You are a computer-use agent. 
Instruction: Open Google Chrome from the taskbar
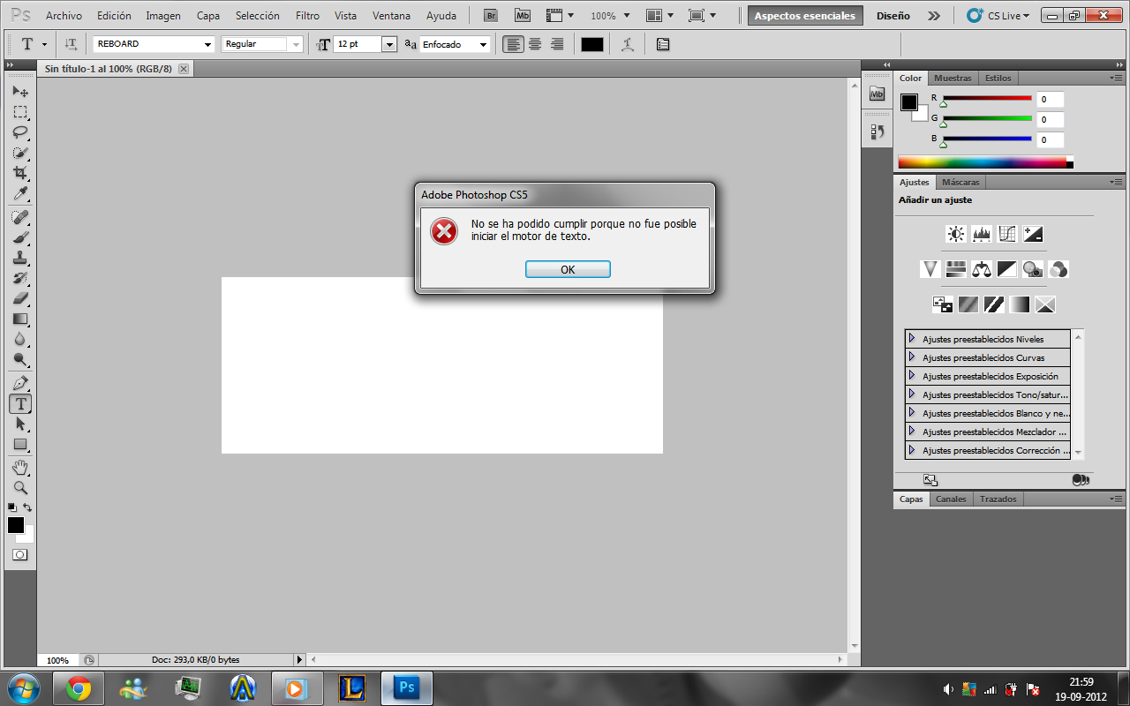pos(78,687)
